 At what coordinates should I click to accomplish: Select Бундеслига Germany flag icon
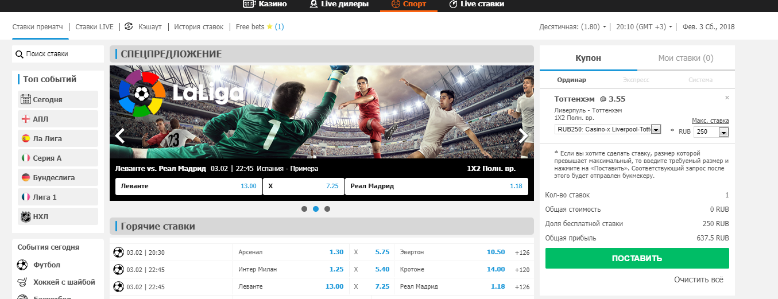click(25, 177)
